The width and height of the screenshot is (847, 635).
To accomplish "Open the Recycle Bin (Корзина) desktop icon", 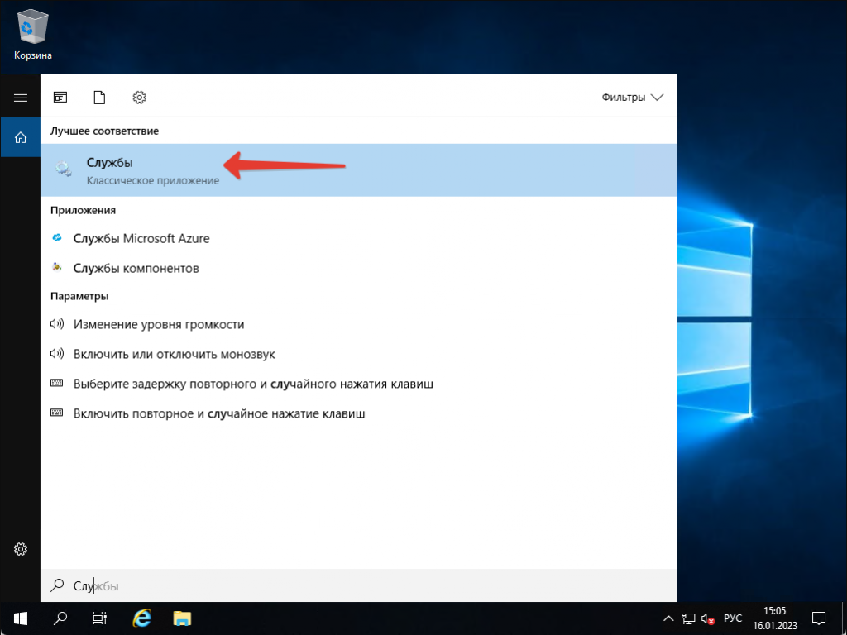I will pos(33,35).
